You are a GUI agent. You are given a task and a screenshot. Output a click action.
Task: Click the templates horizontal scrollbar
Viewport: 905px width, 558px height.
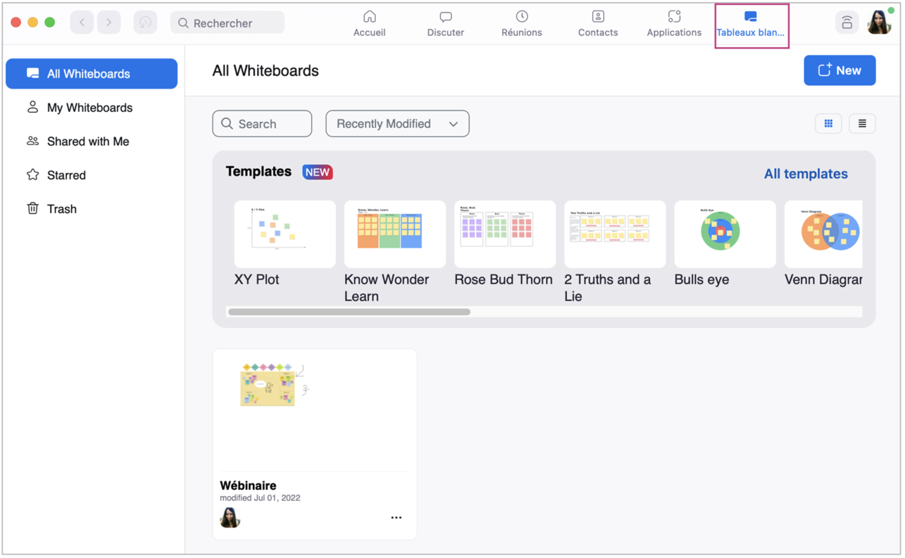pos(349,312)
